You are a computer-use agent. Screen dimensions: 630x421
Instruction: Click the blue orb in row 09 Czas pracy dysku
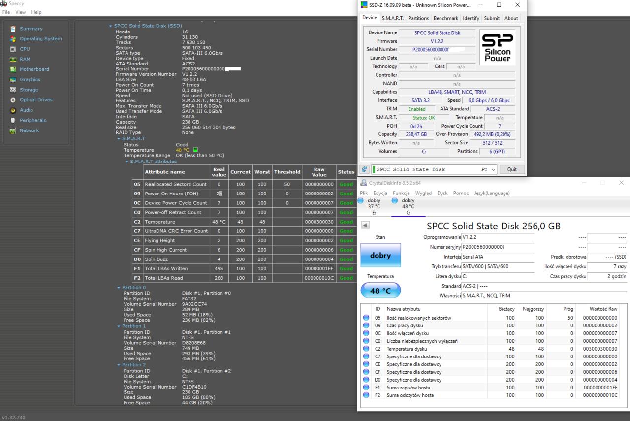coord(366,325)
